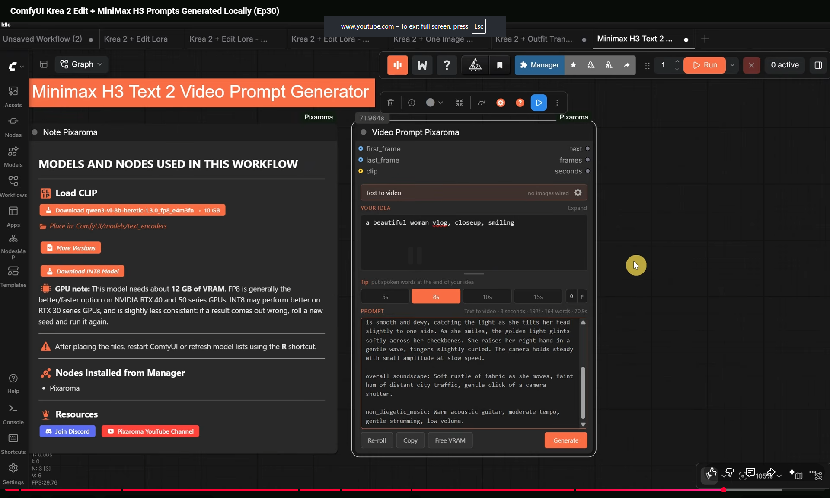Bypass the node with curved arrow icon

click(x=481, y=103)
